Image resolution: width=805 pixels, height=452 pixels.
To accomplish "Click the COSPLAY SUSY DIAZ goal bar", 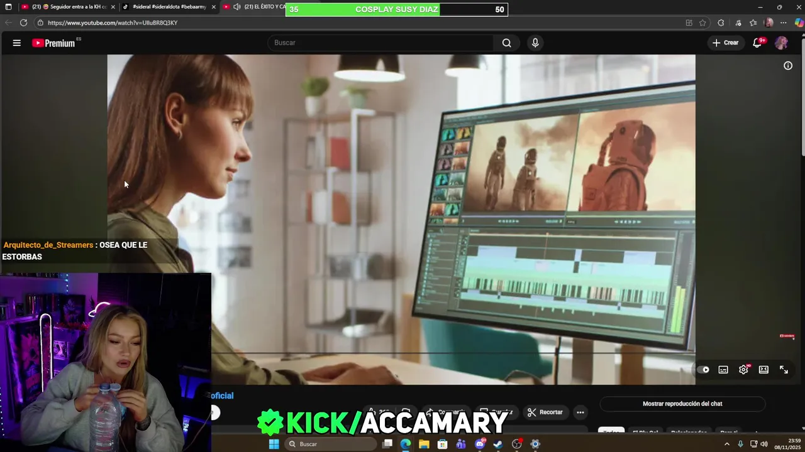I will 396,9.
